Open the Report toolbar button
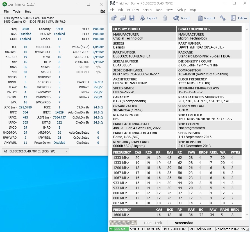 (x=206, y=18)
